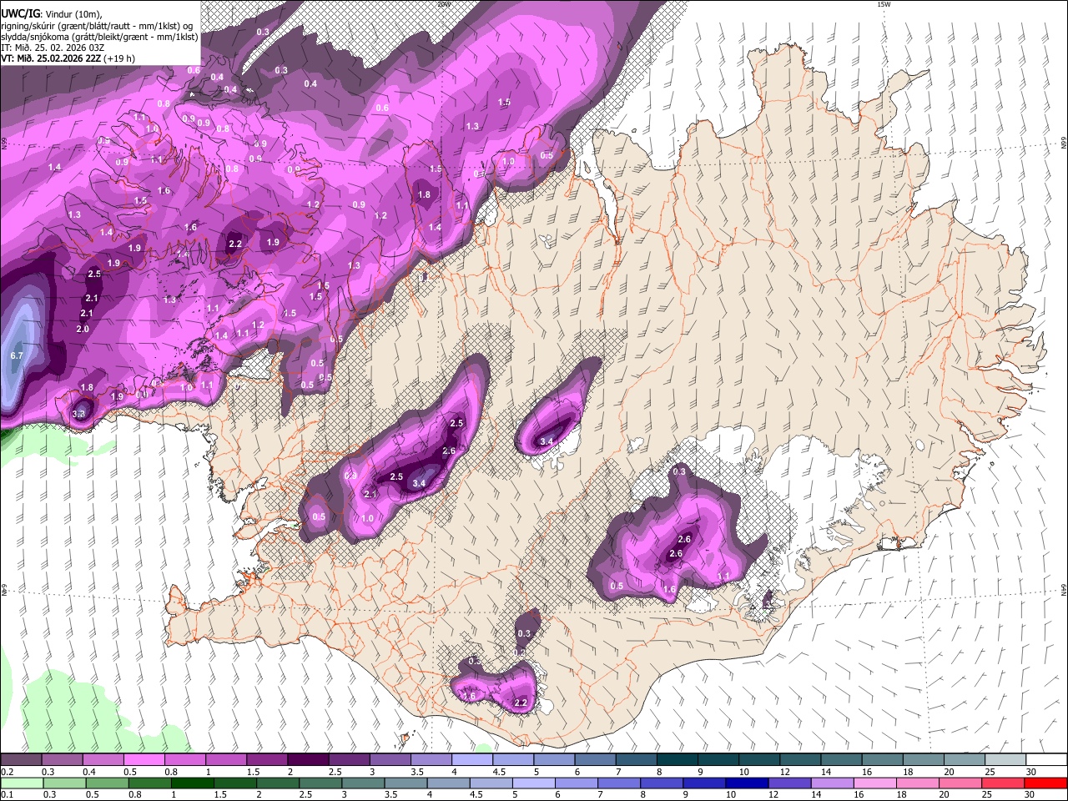Click the 3.3 value on the map
This screenshot has height=801, width=1068.
pos(79,413)
